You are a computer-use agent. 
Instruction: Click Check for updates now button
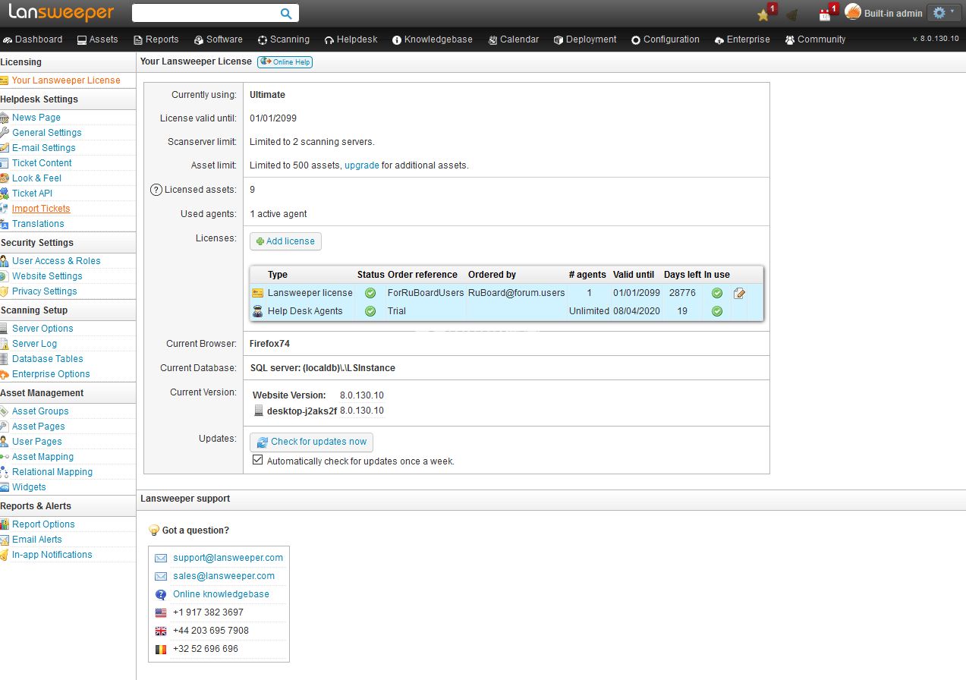coord(311,442)
